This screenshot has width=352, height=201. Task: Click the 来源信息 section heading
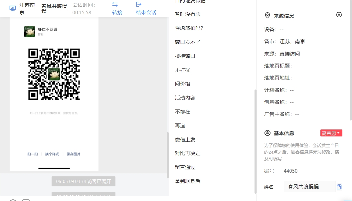[284, 16]
